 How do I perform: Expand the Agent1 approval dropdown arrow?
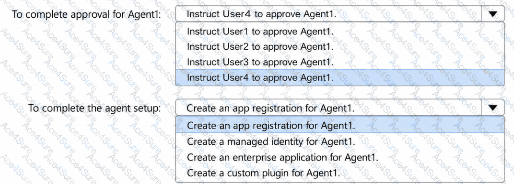493,14
